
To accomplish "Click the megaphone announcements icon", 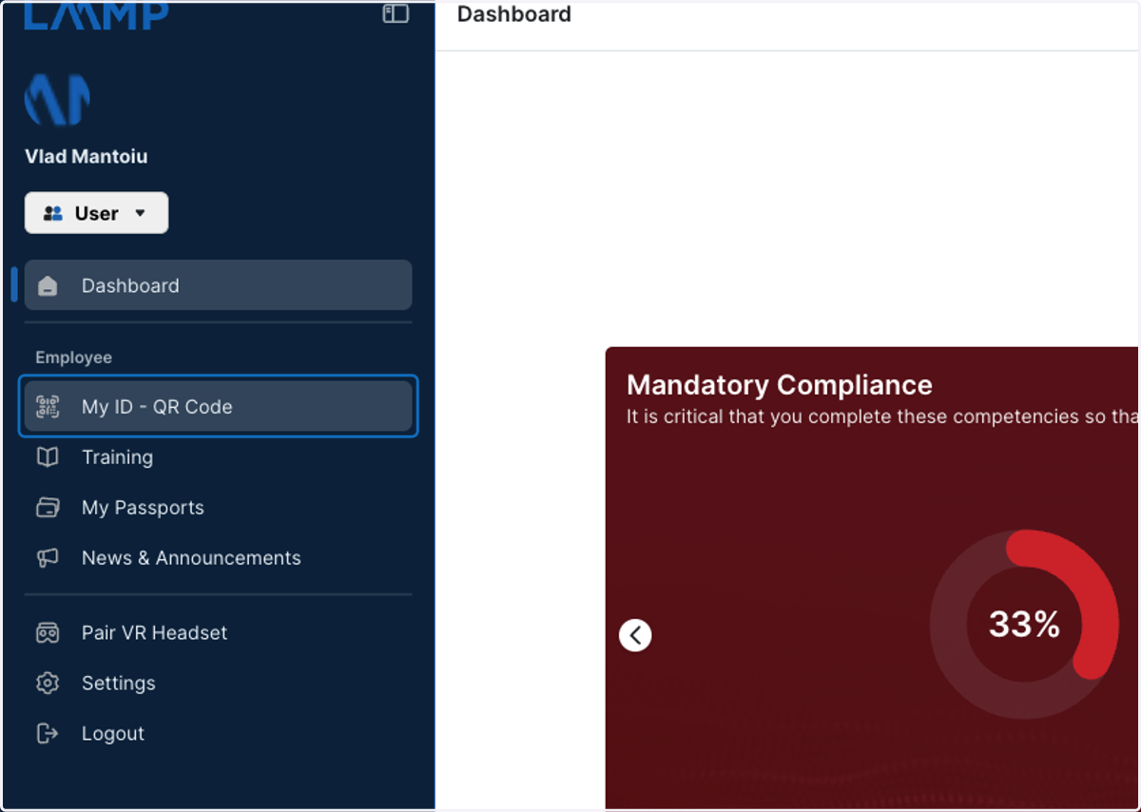I will click(48, 558).
